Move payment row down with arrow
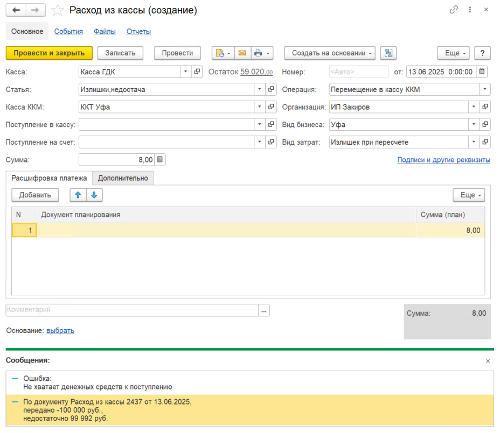500x433 pixels. pyautogui.click(x=94, y=195)
